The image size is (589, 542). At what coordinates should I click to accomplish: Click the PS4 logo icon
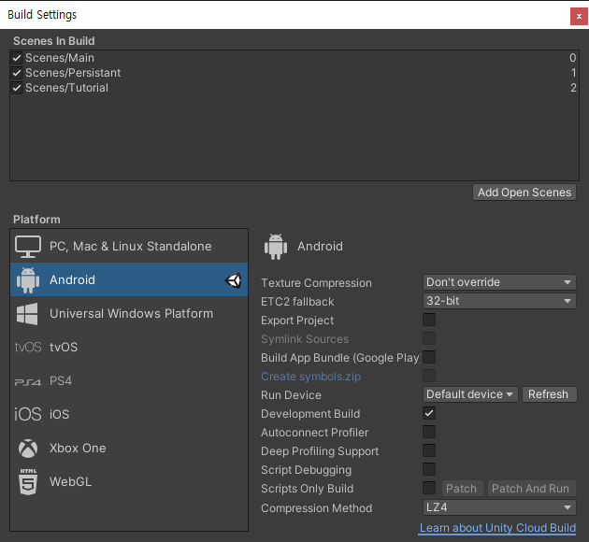point(28,382)
